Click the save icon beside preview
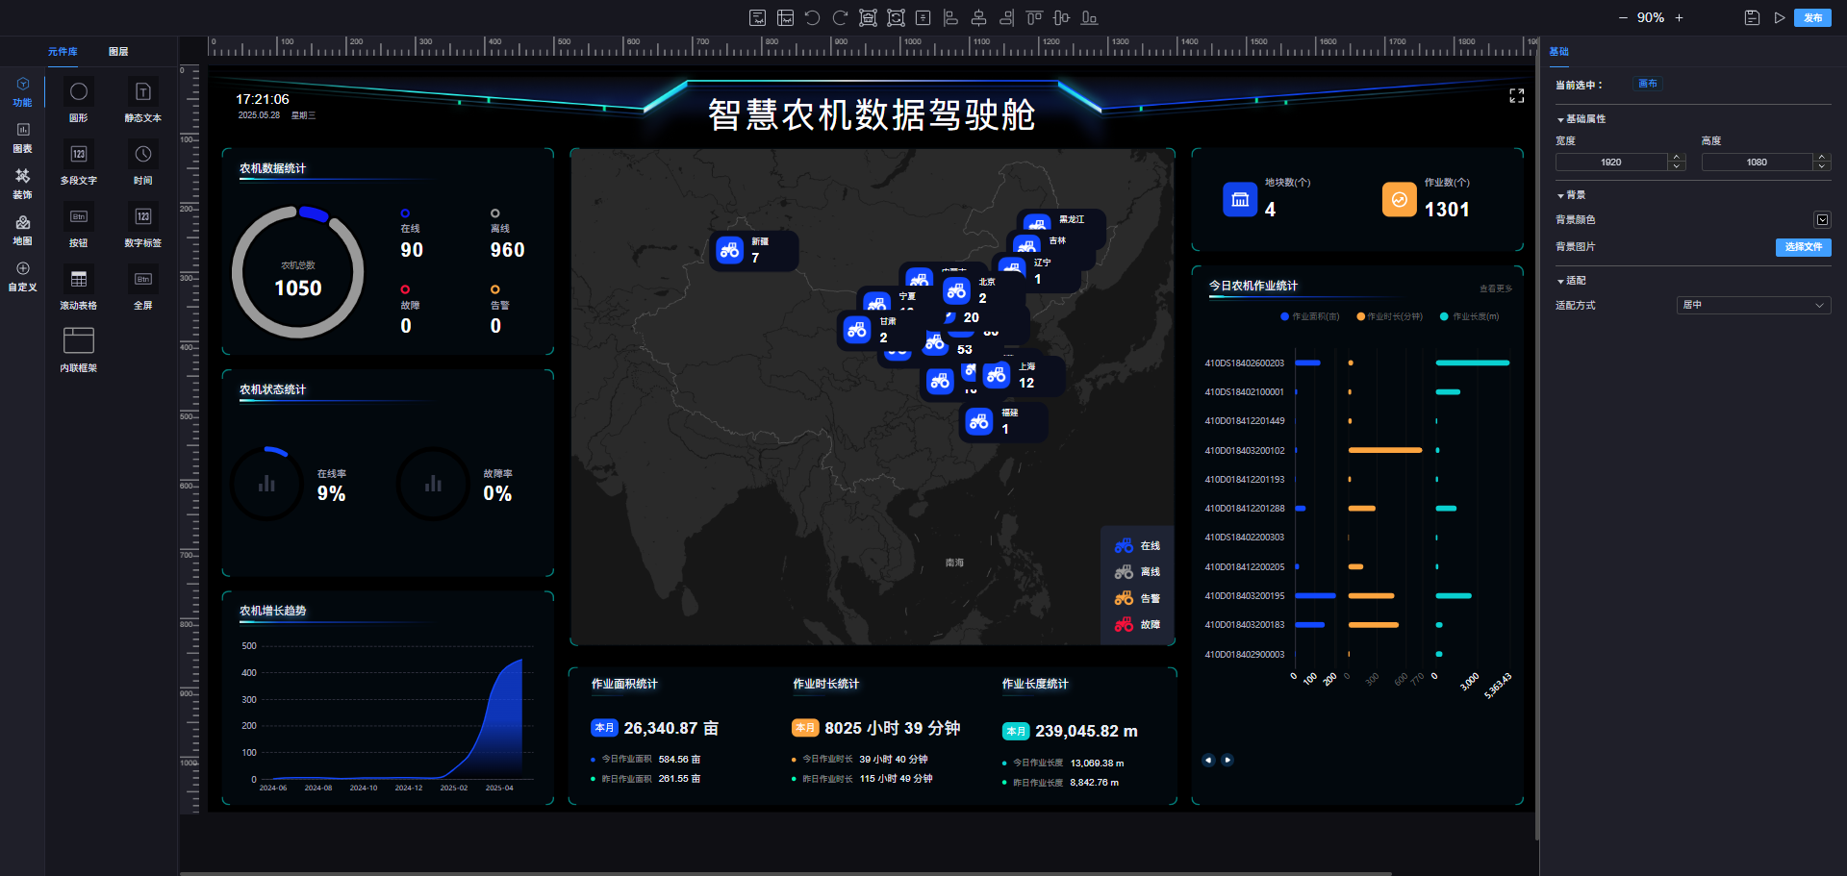Viewport: 1847px width, 876px height. point(1752,17)
